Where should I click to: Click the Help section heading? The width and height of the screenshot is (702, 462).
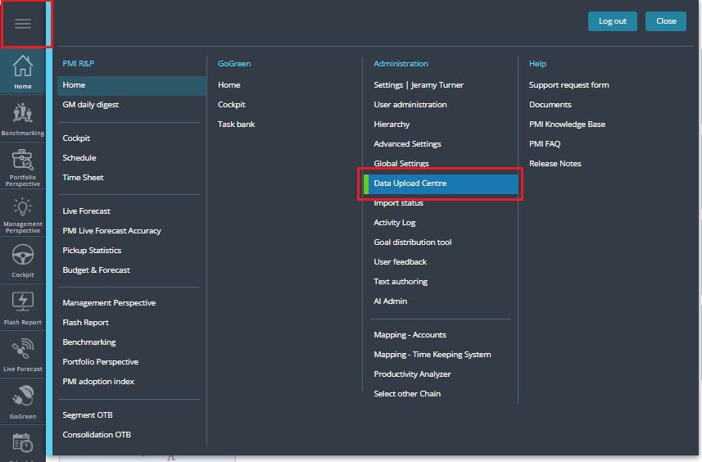537,64
